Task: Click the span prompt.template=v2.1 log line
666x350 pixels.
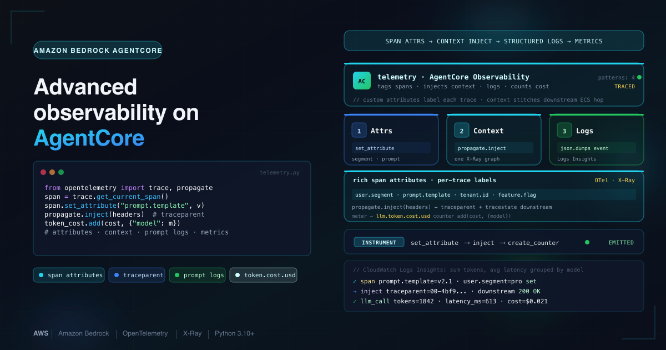Action: tap(445, 281)
